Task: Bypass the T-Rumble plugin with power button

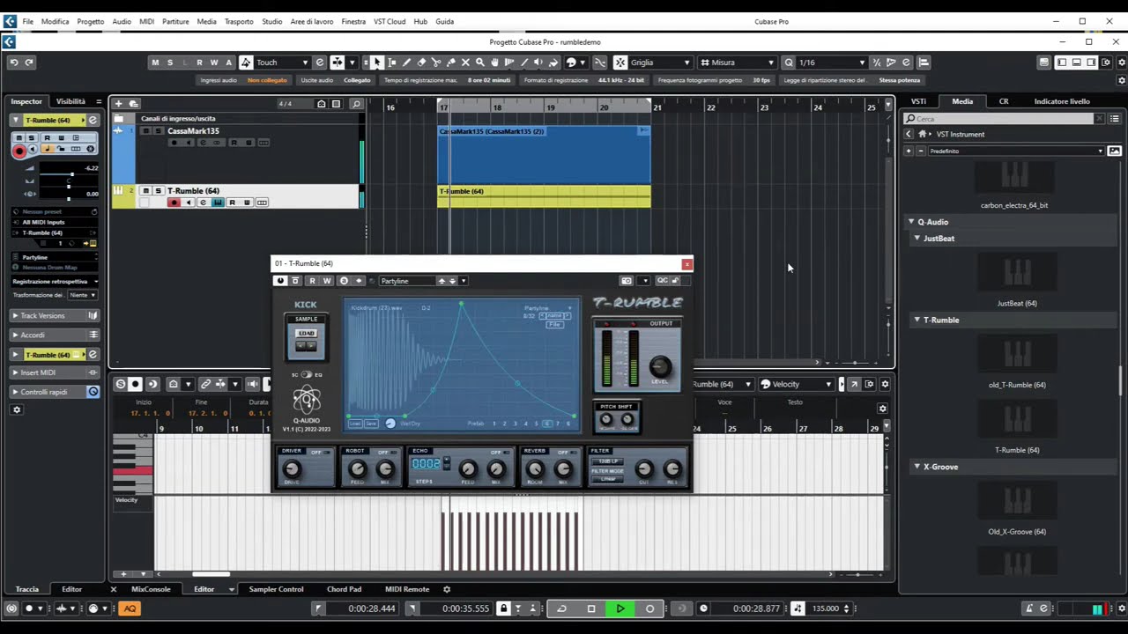Action: pyautogui.click(x=280, y=281)
